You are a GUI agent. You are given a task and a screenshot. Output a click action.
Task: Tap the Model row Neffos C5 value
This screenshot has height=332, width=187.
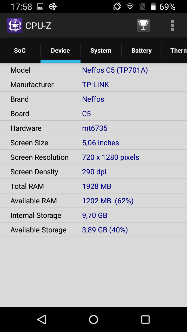pyautogui.click(x=115, y=70)
